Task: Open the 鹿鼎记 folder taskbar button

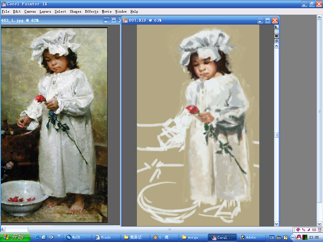Action: 135,238
